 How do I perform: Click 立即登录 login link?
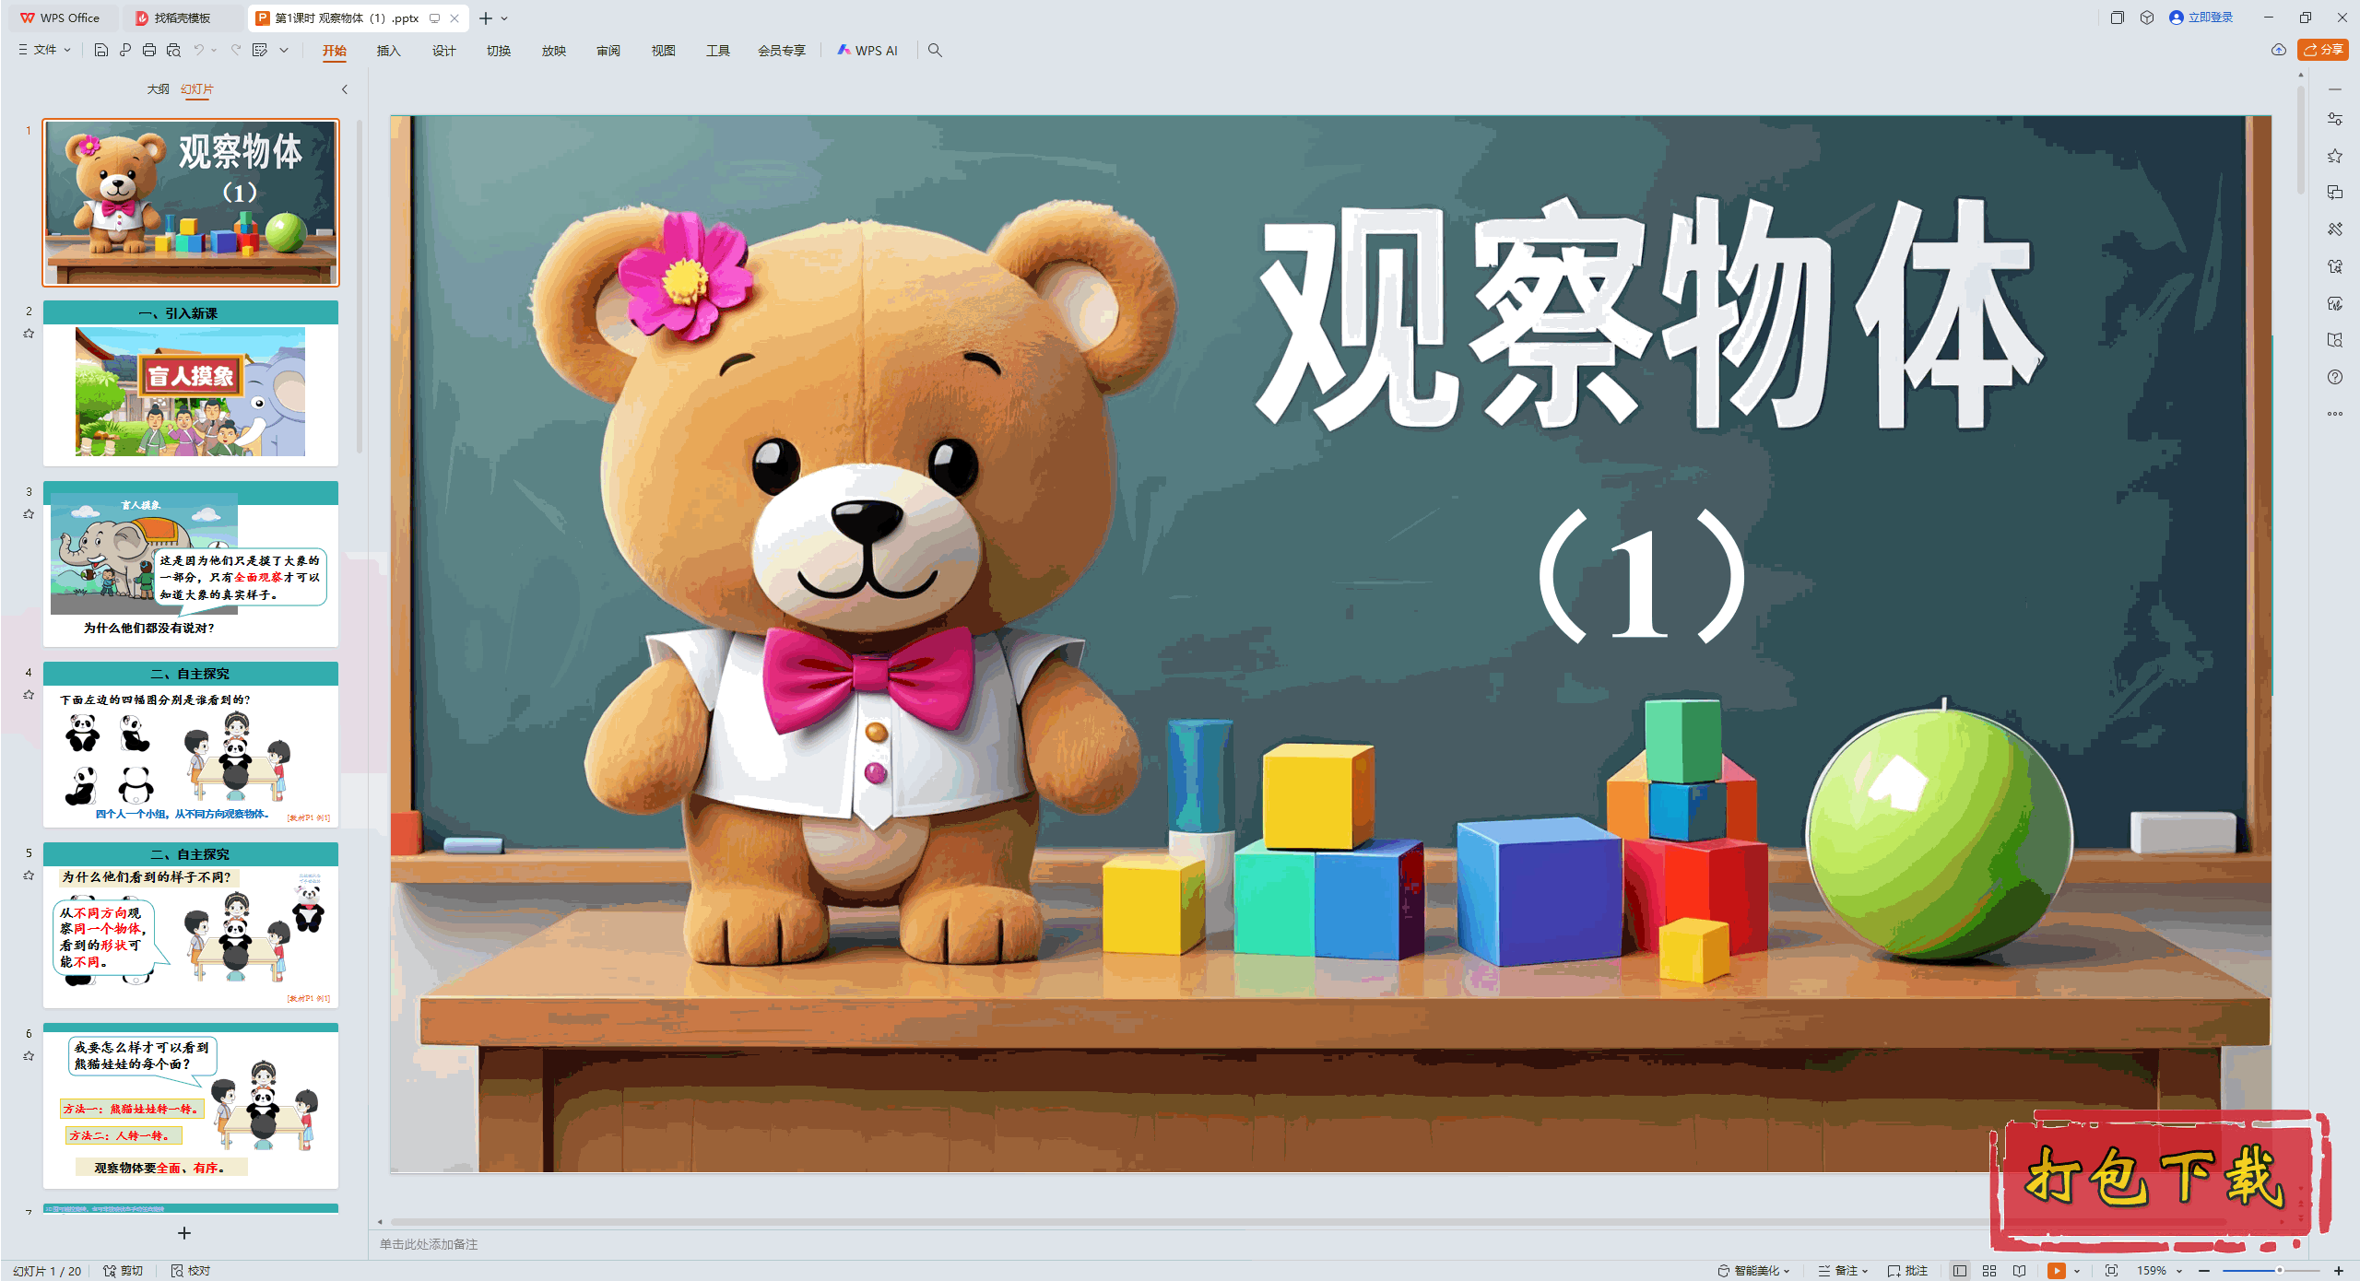[2209, 18]
